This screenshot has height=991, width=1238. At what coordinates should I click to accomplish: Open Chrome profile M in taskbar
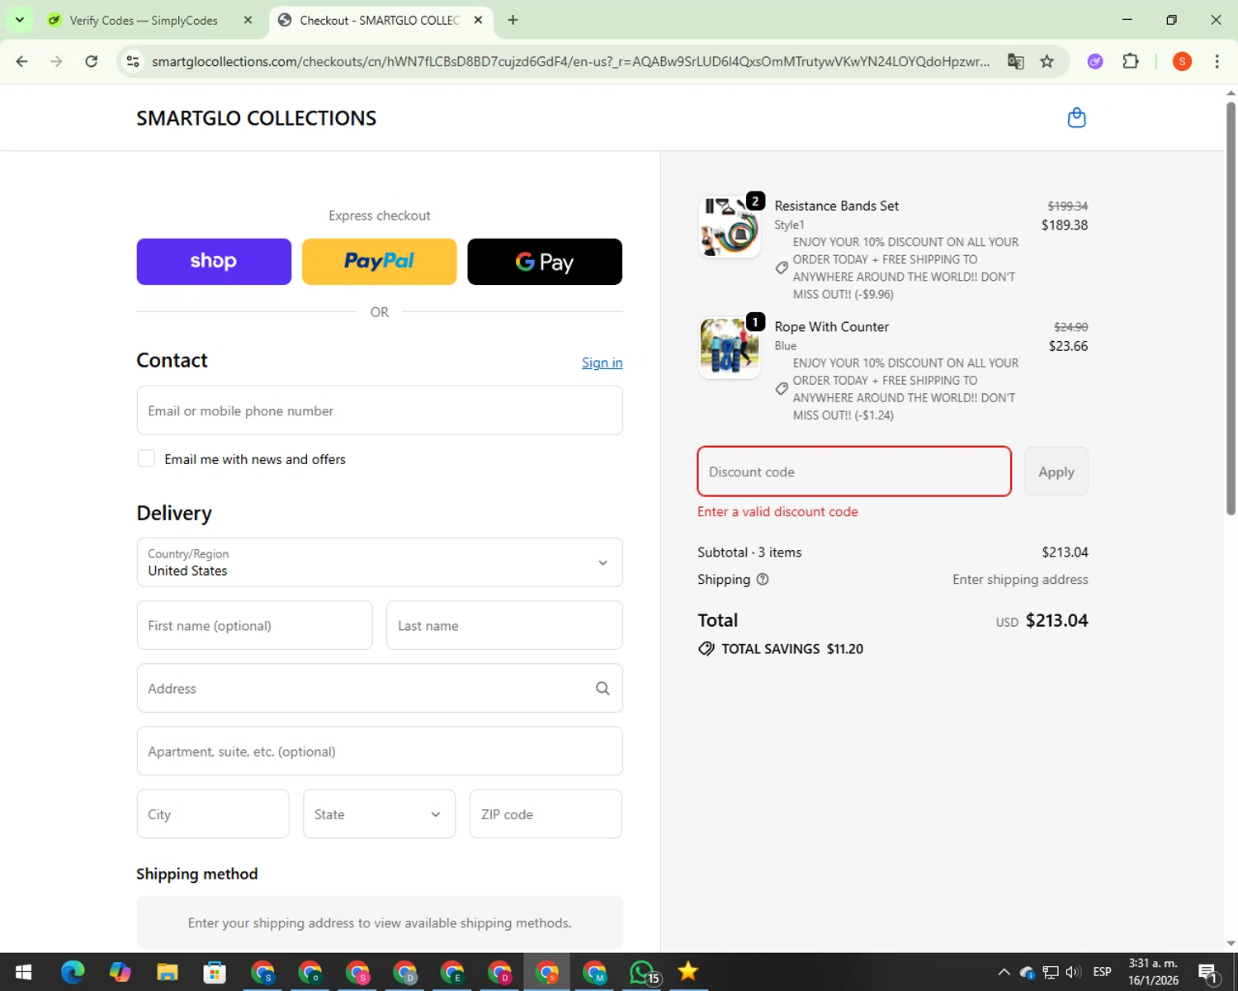point(595,972)
